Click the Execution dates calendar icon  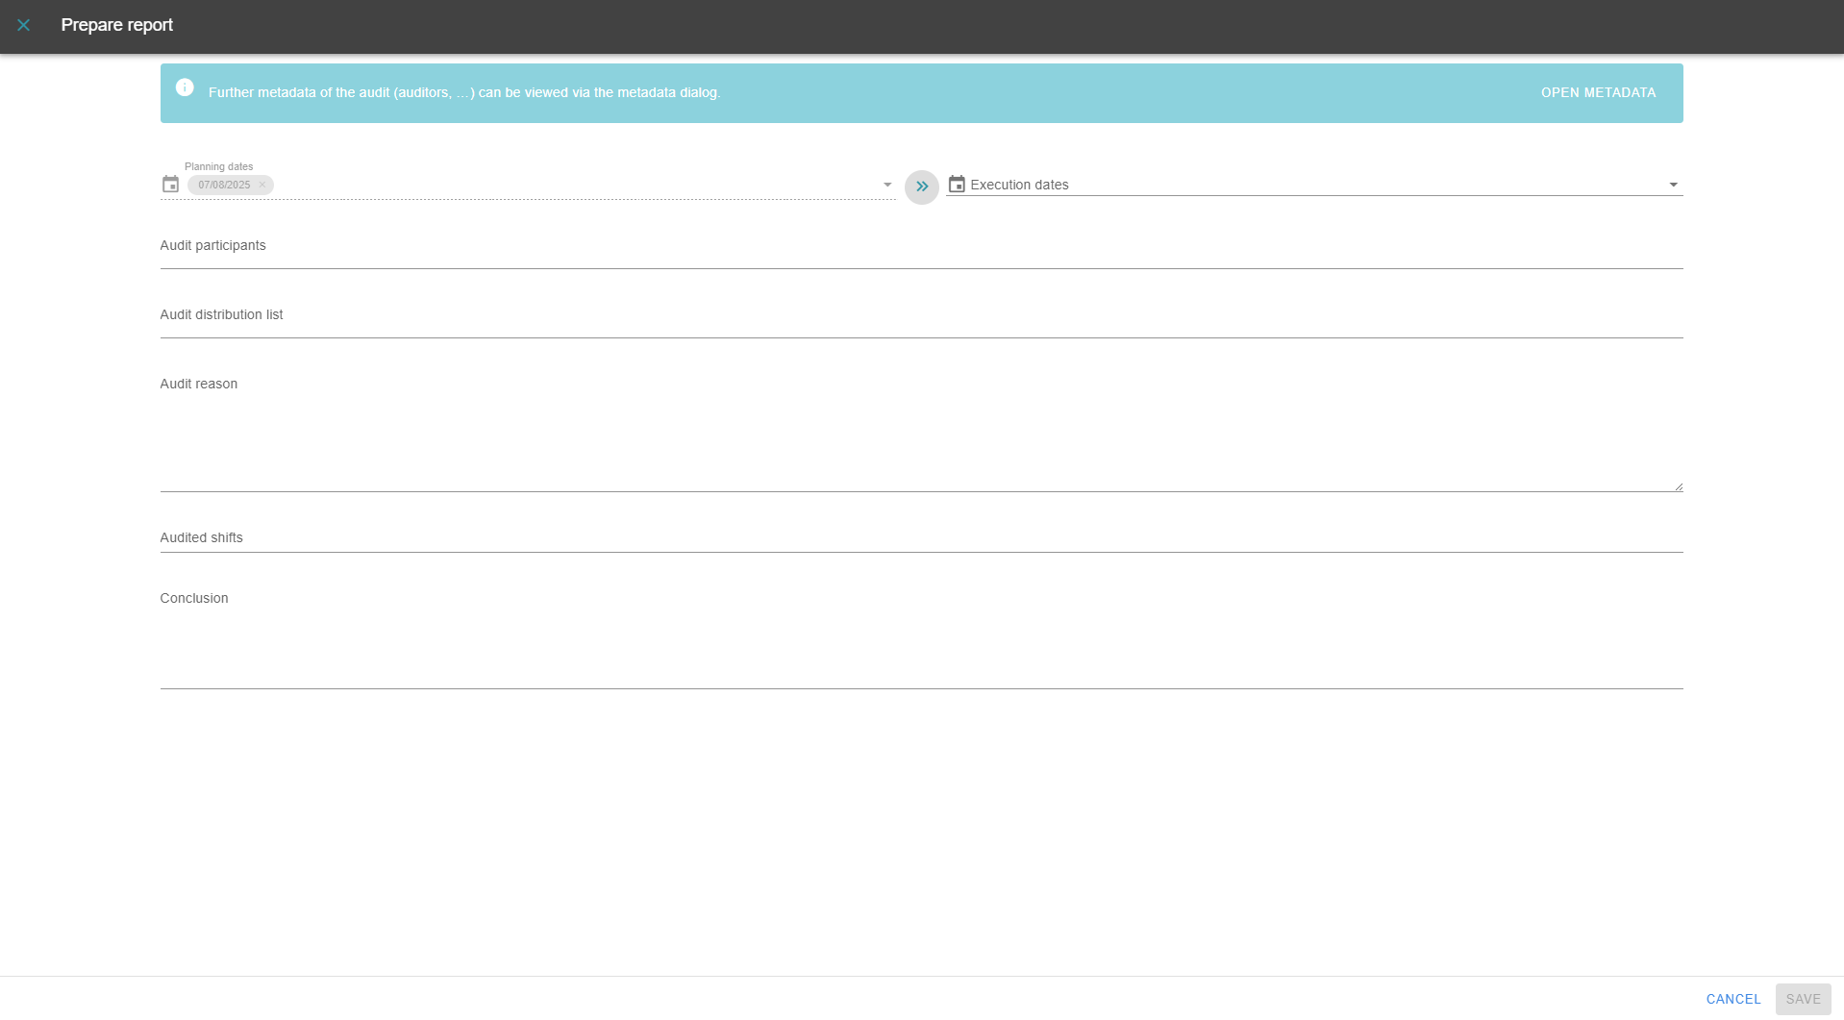tap(957, 185)
